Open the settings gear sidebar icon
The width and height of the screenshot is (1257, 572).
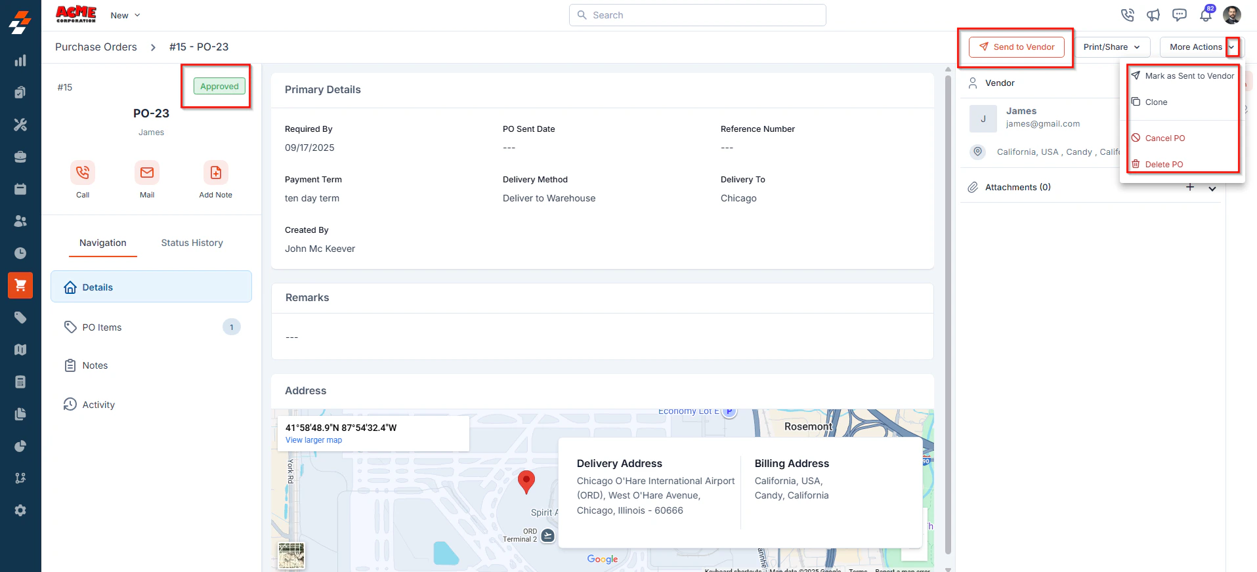coord(20,510)
